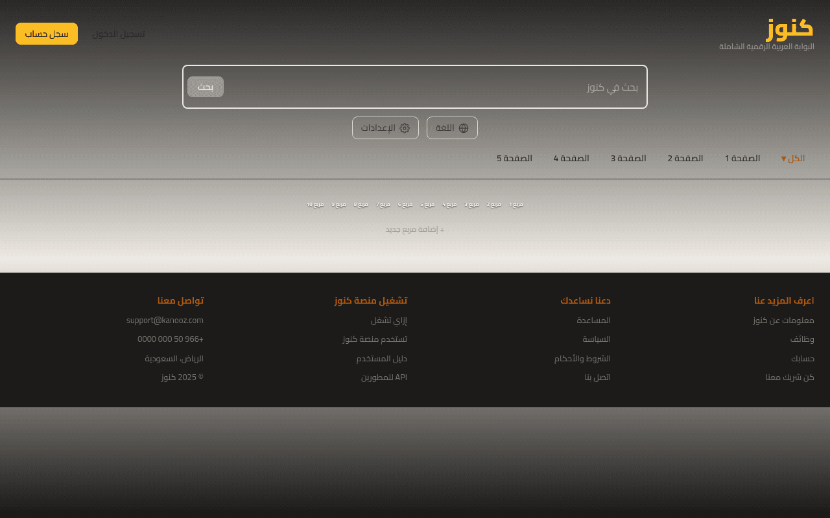Click اعرف المزيد عنا footer heading
830x518 pixels.
click(x=784, y=300)
